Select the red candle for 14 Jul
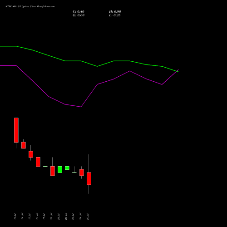 [24, 145]
